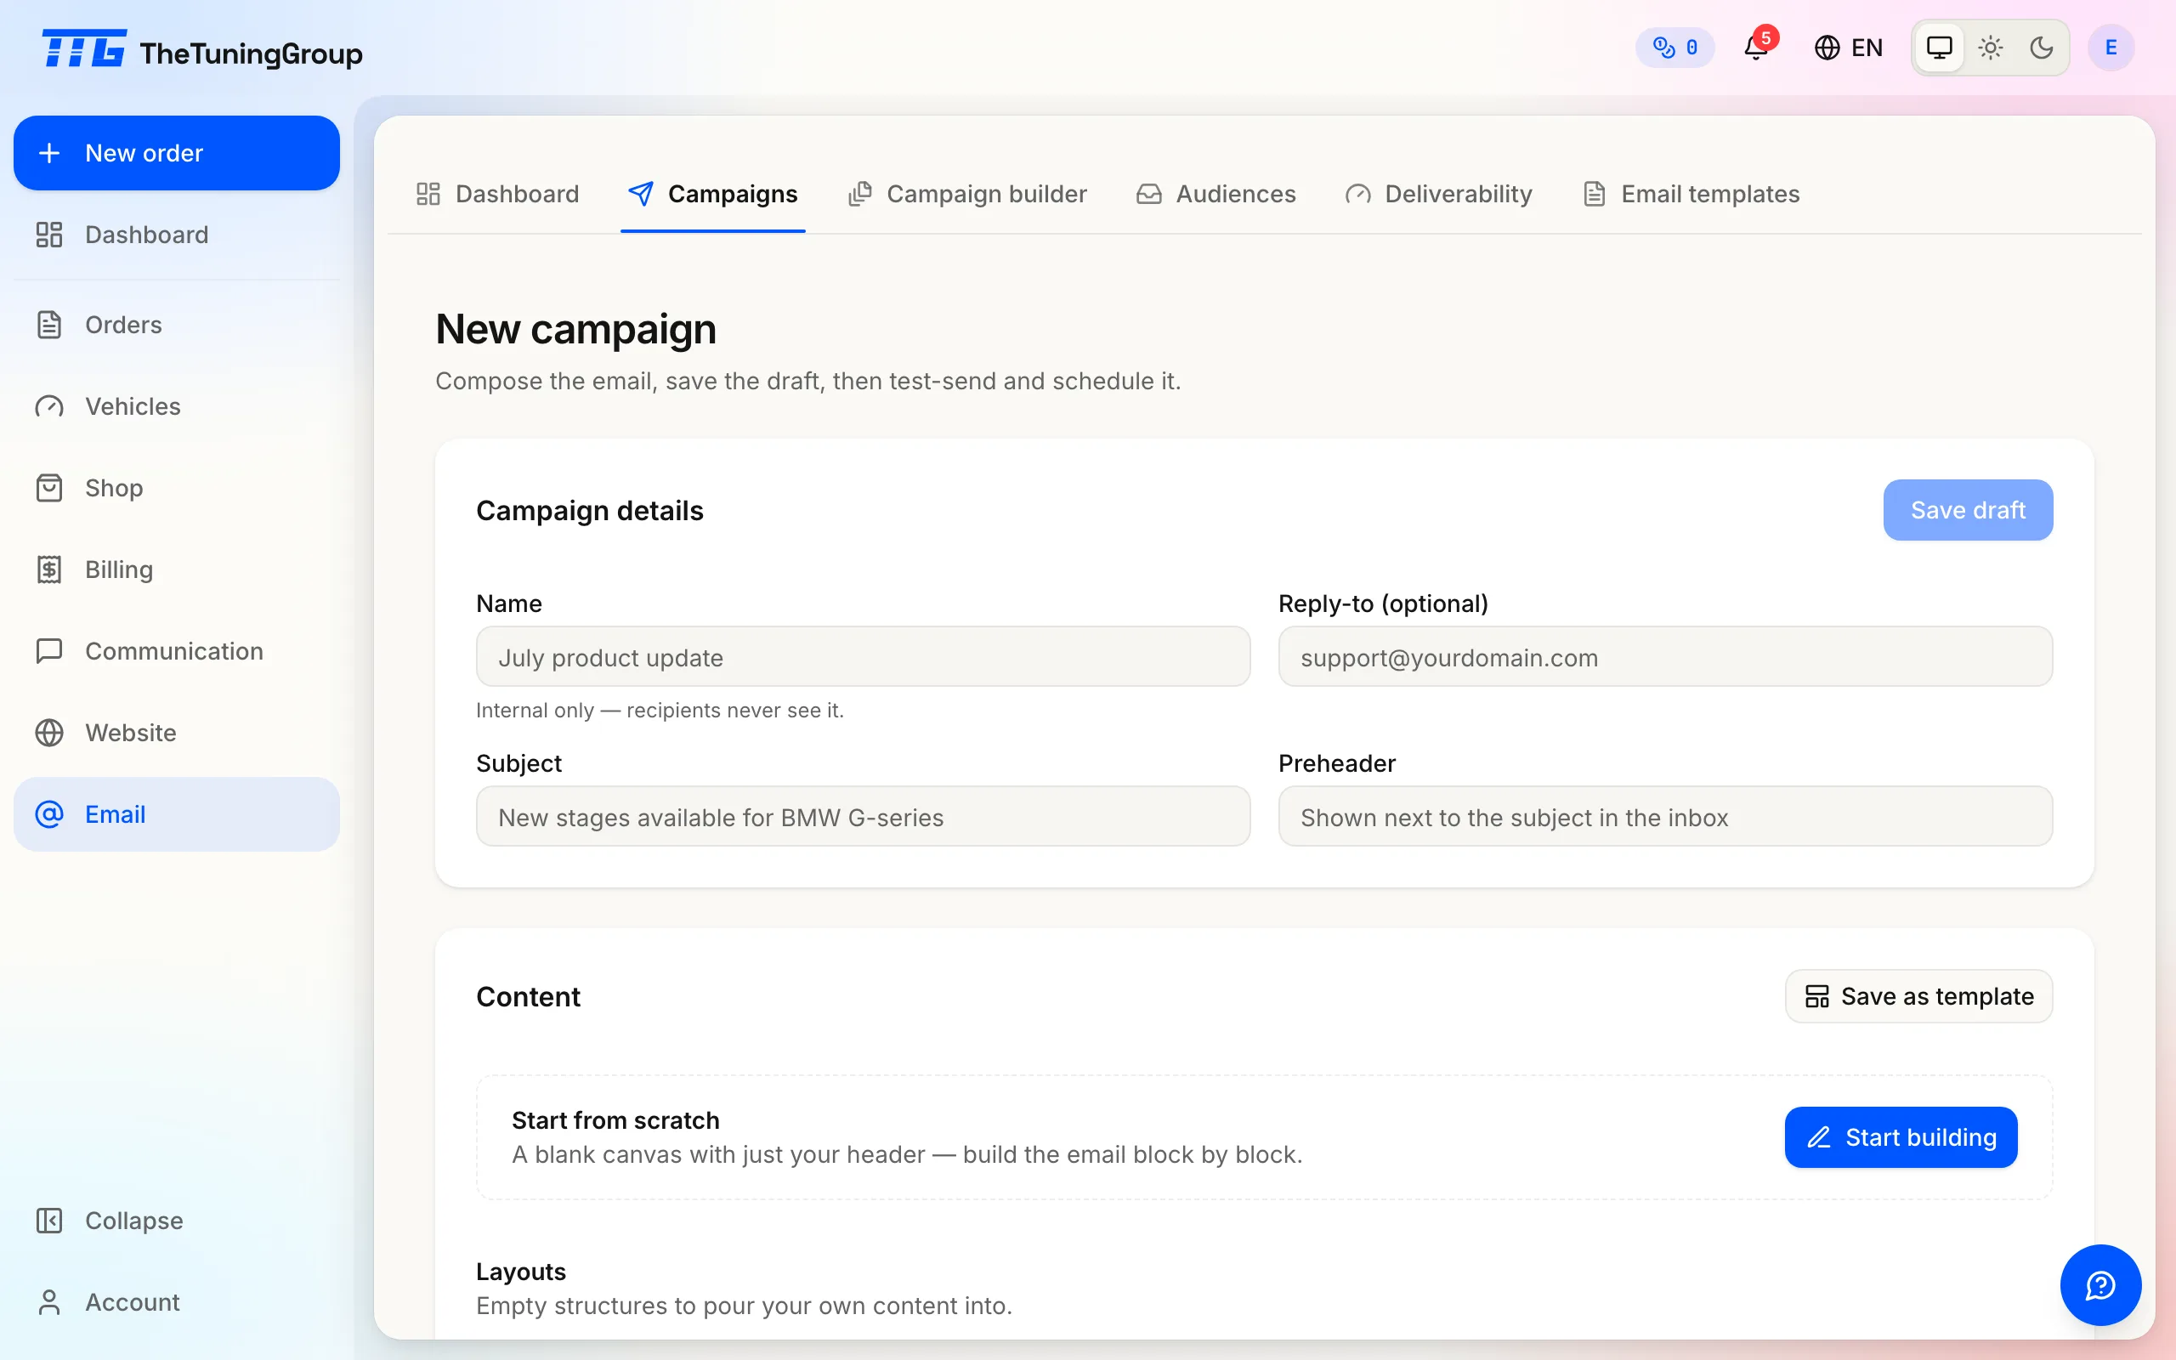Click the Save draft button
Screen dimensions: 2176x1360
pyautogui.click(x=1968, y=510)
